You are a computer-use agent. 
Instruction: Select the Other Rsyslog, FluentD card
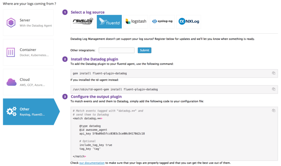coord(31,112)
